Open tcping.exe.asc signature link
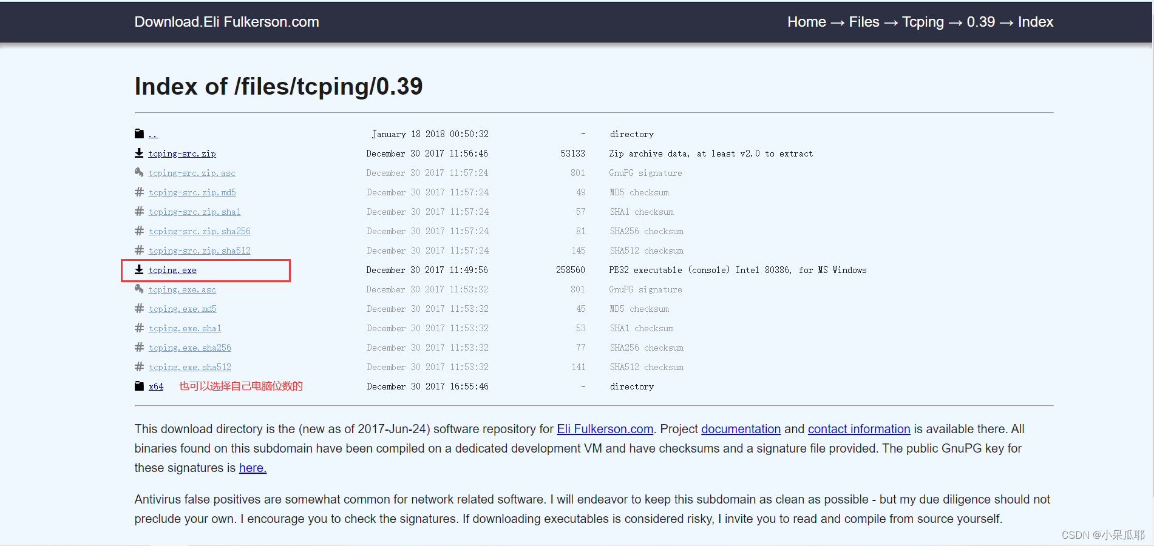 pyautogui.click(x=182, y=289)
